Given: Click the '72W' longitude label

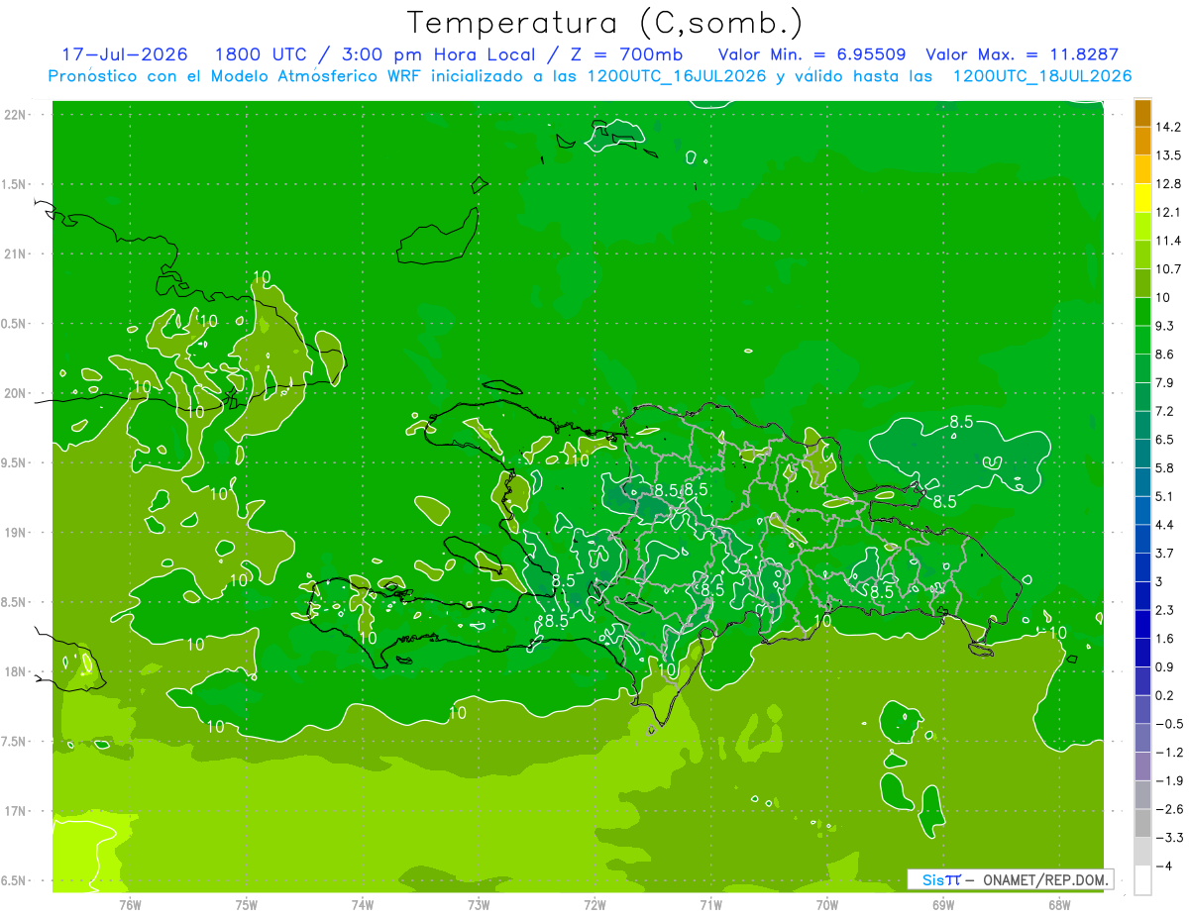Looking at the screenshot, I should coord(594,905).
